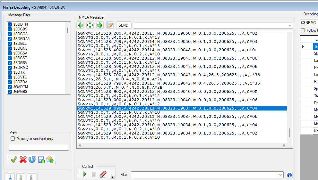Viewport: 318px width, 180px height.
Task: Click the green right arrow icon
Action: pyautogui.click(x=99, y=25)
